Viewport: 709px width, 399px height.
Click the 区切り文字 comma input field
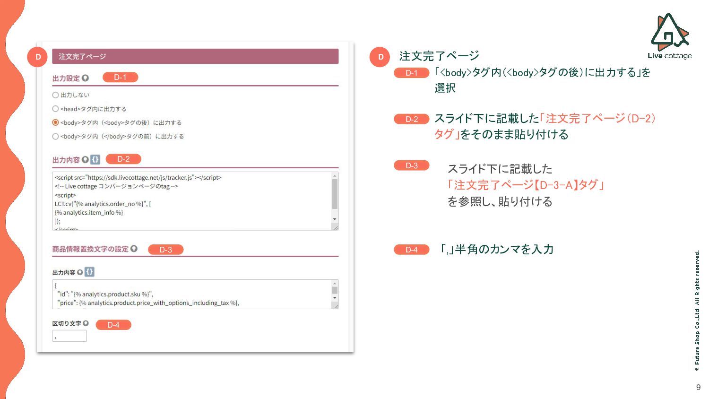tap(69, 336)
